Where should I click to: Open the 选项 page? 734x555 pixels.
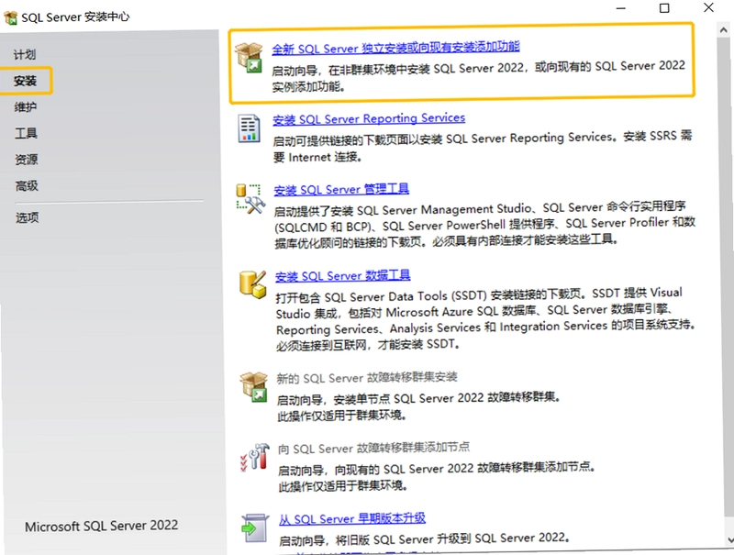coord(28,217)
